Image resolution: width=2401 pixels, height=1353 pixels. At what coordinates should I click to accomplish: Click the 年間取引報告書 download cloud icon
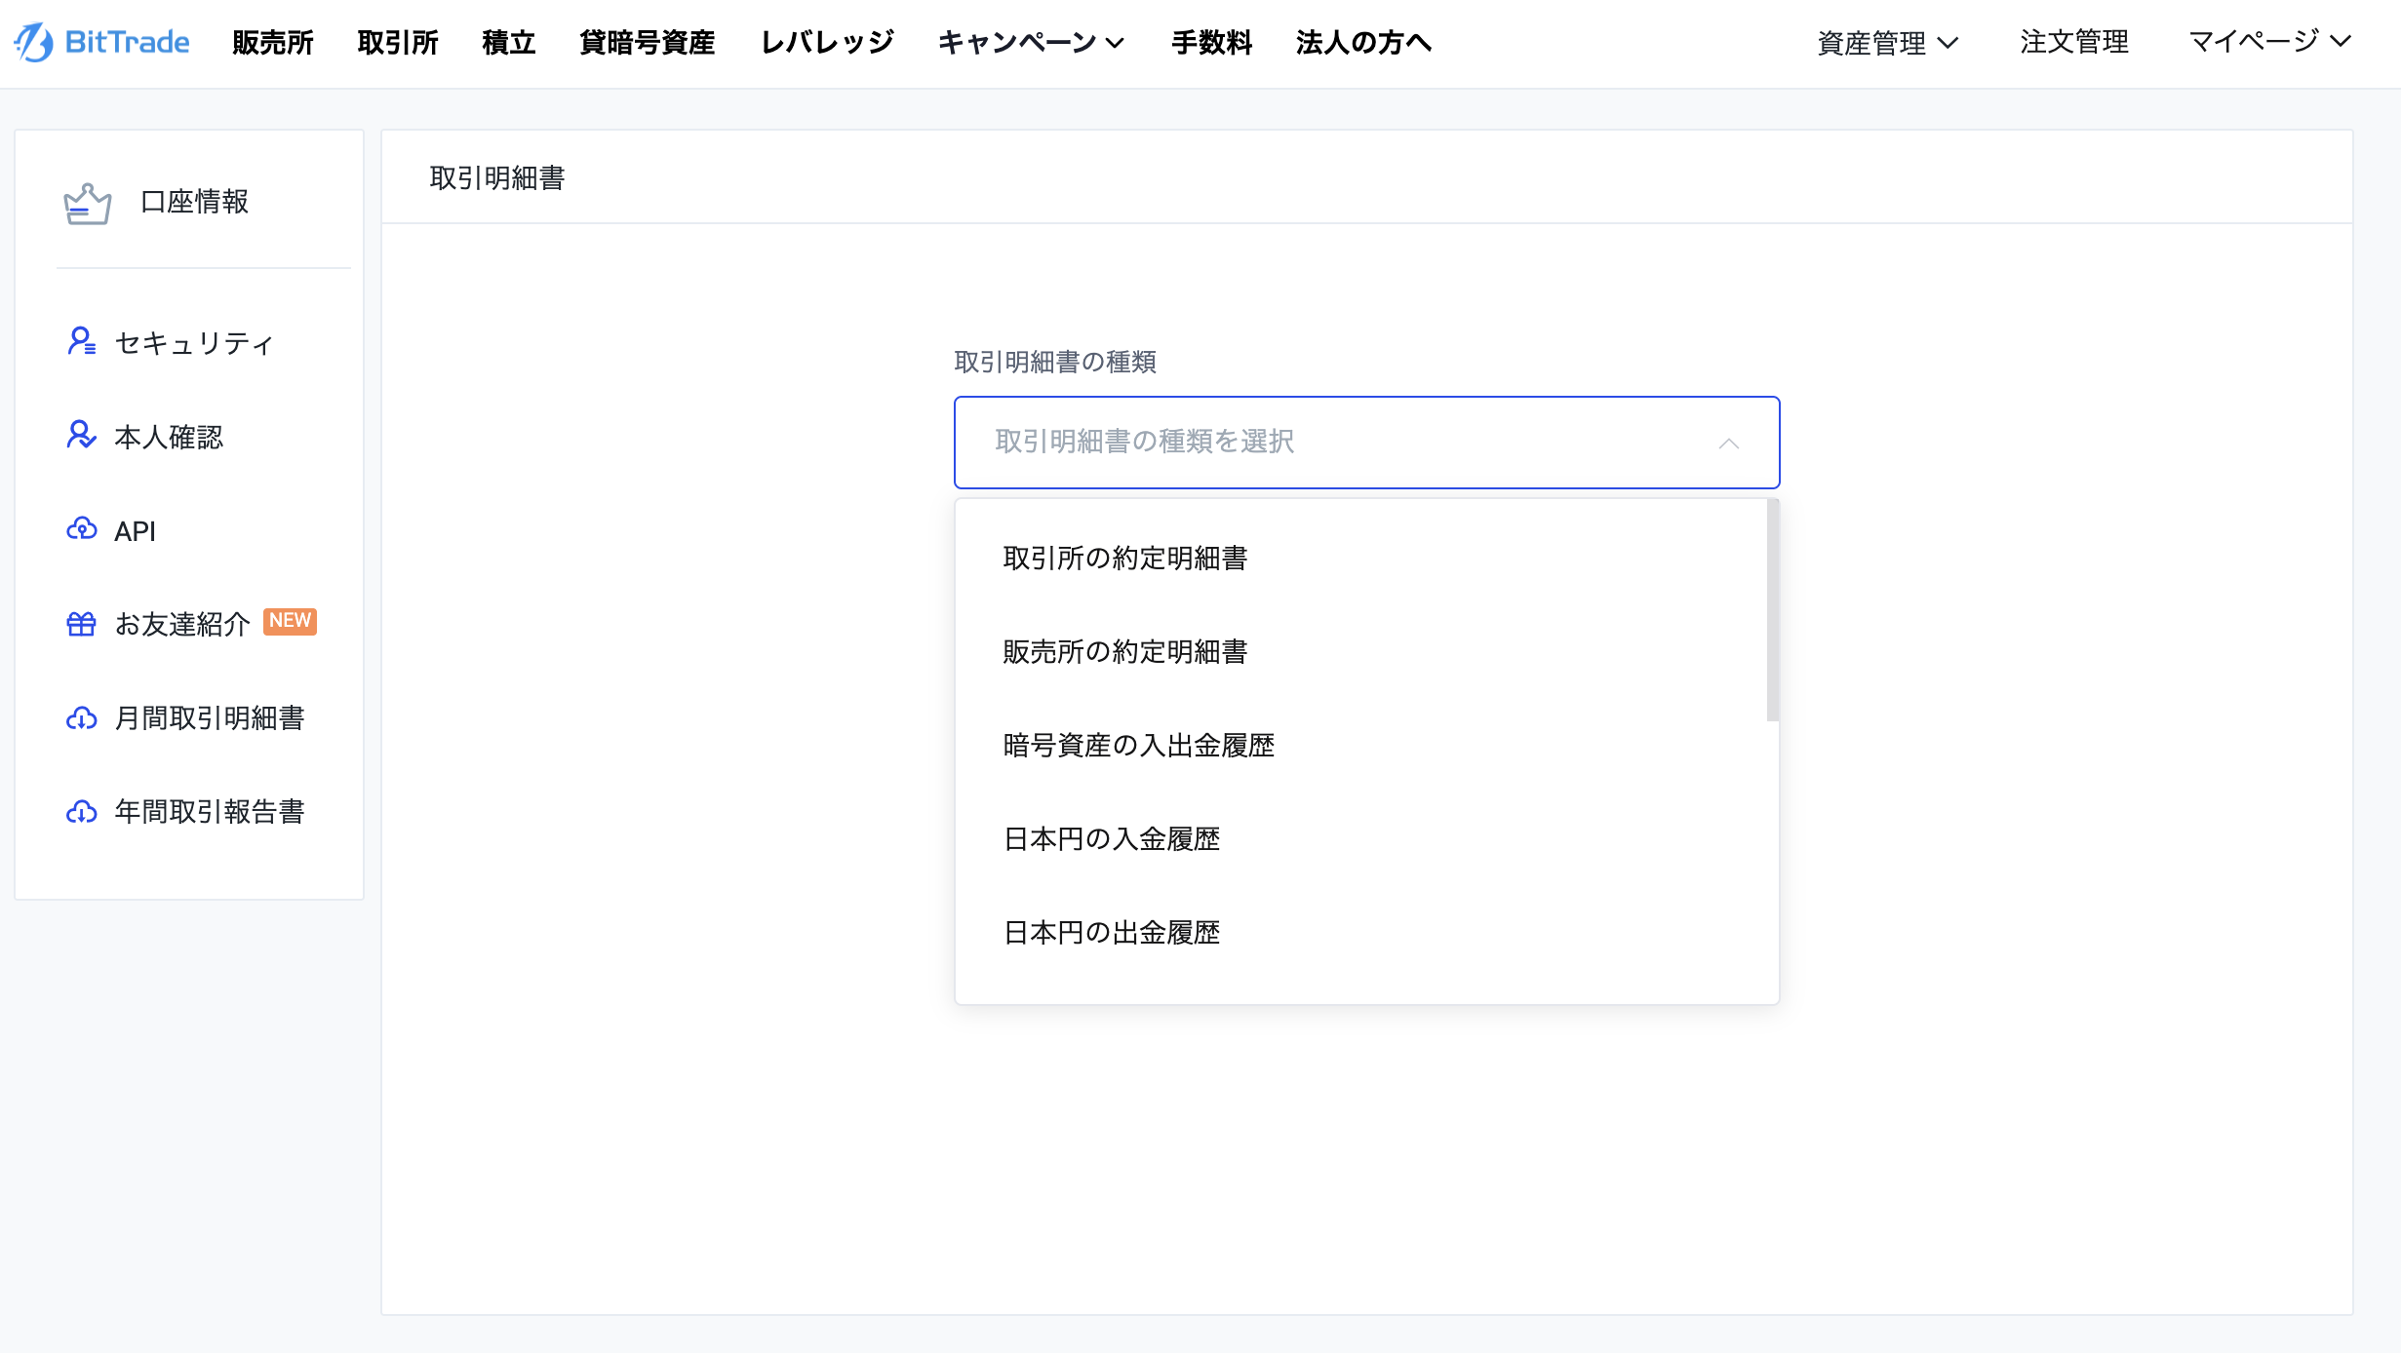pos(81,812)
